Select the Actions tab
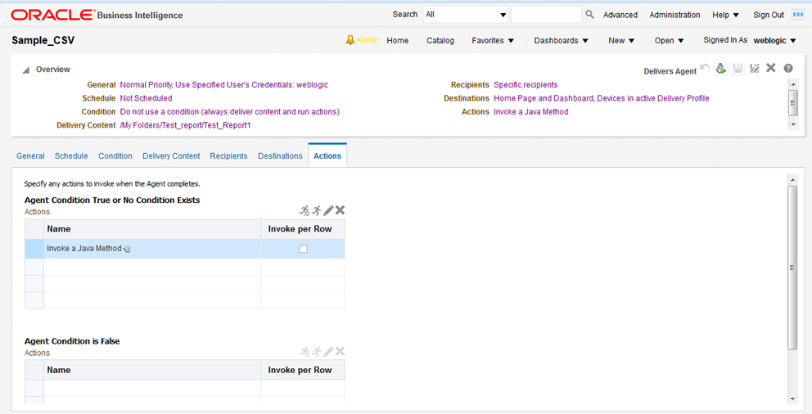The width and height of the screenshot is (812, 414). [x=327, y=155]
